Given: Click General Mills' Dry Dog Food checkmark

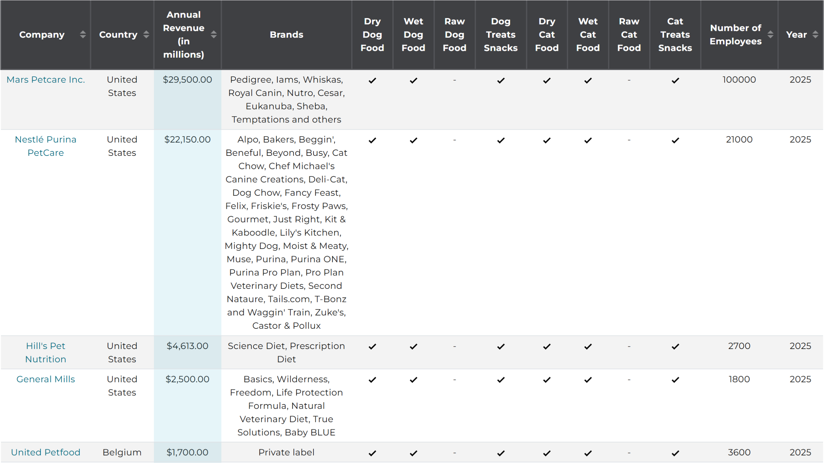Looking at the screenshot, I should pos(372,380).
